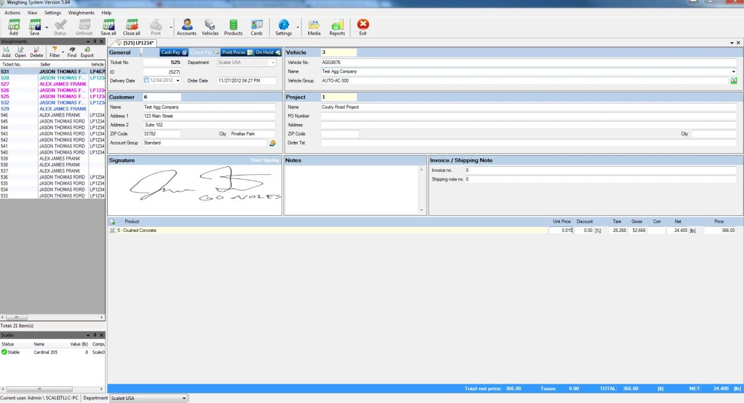Click Export in the Weighments panel toolbar
The width and height of the screenshot is (744, 403).
pos(87,52)
